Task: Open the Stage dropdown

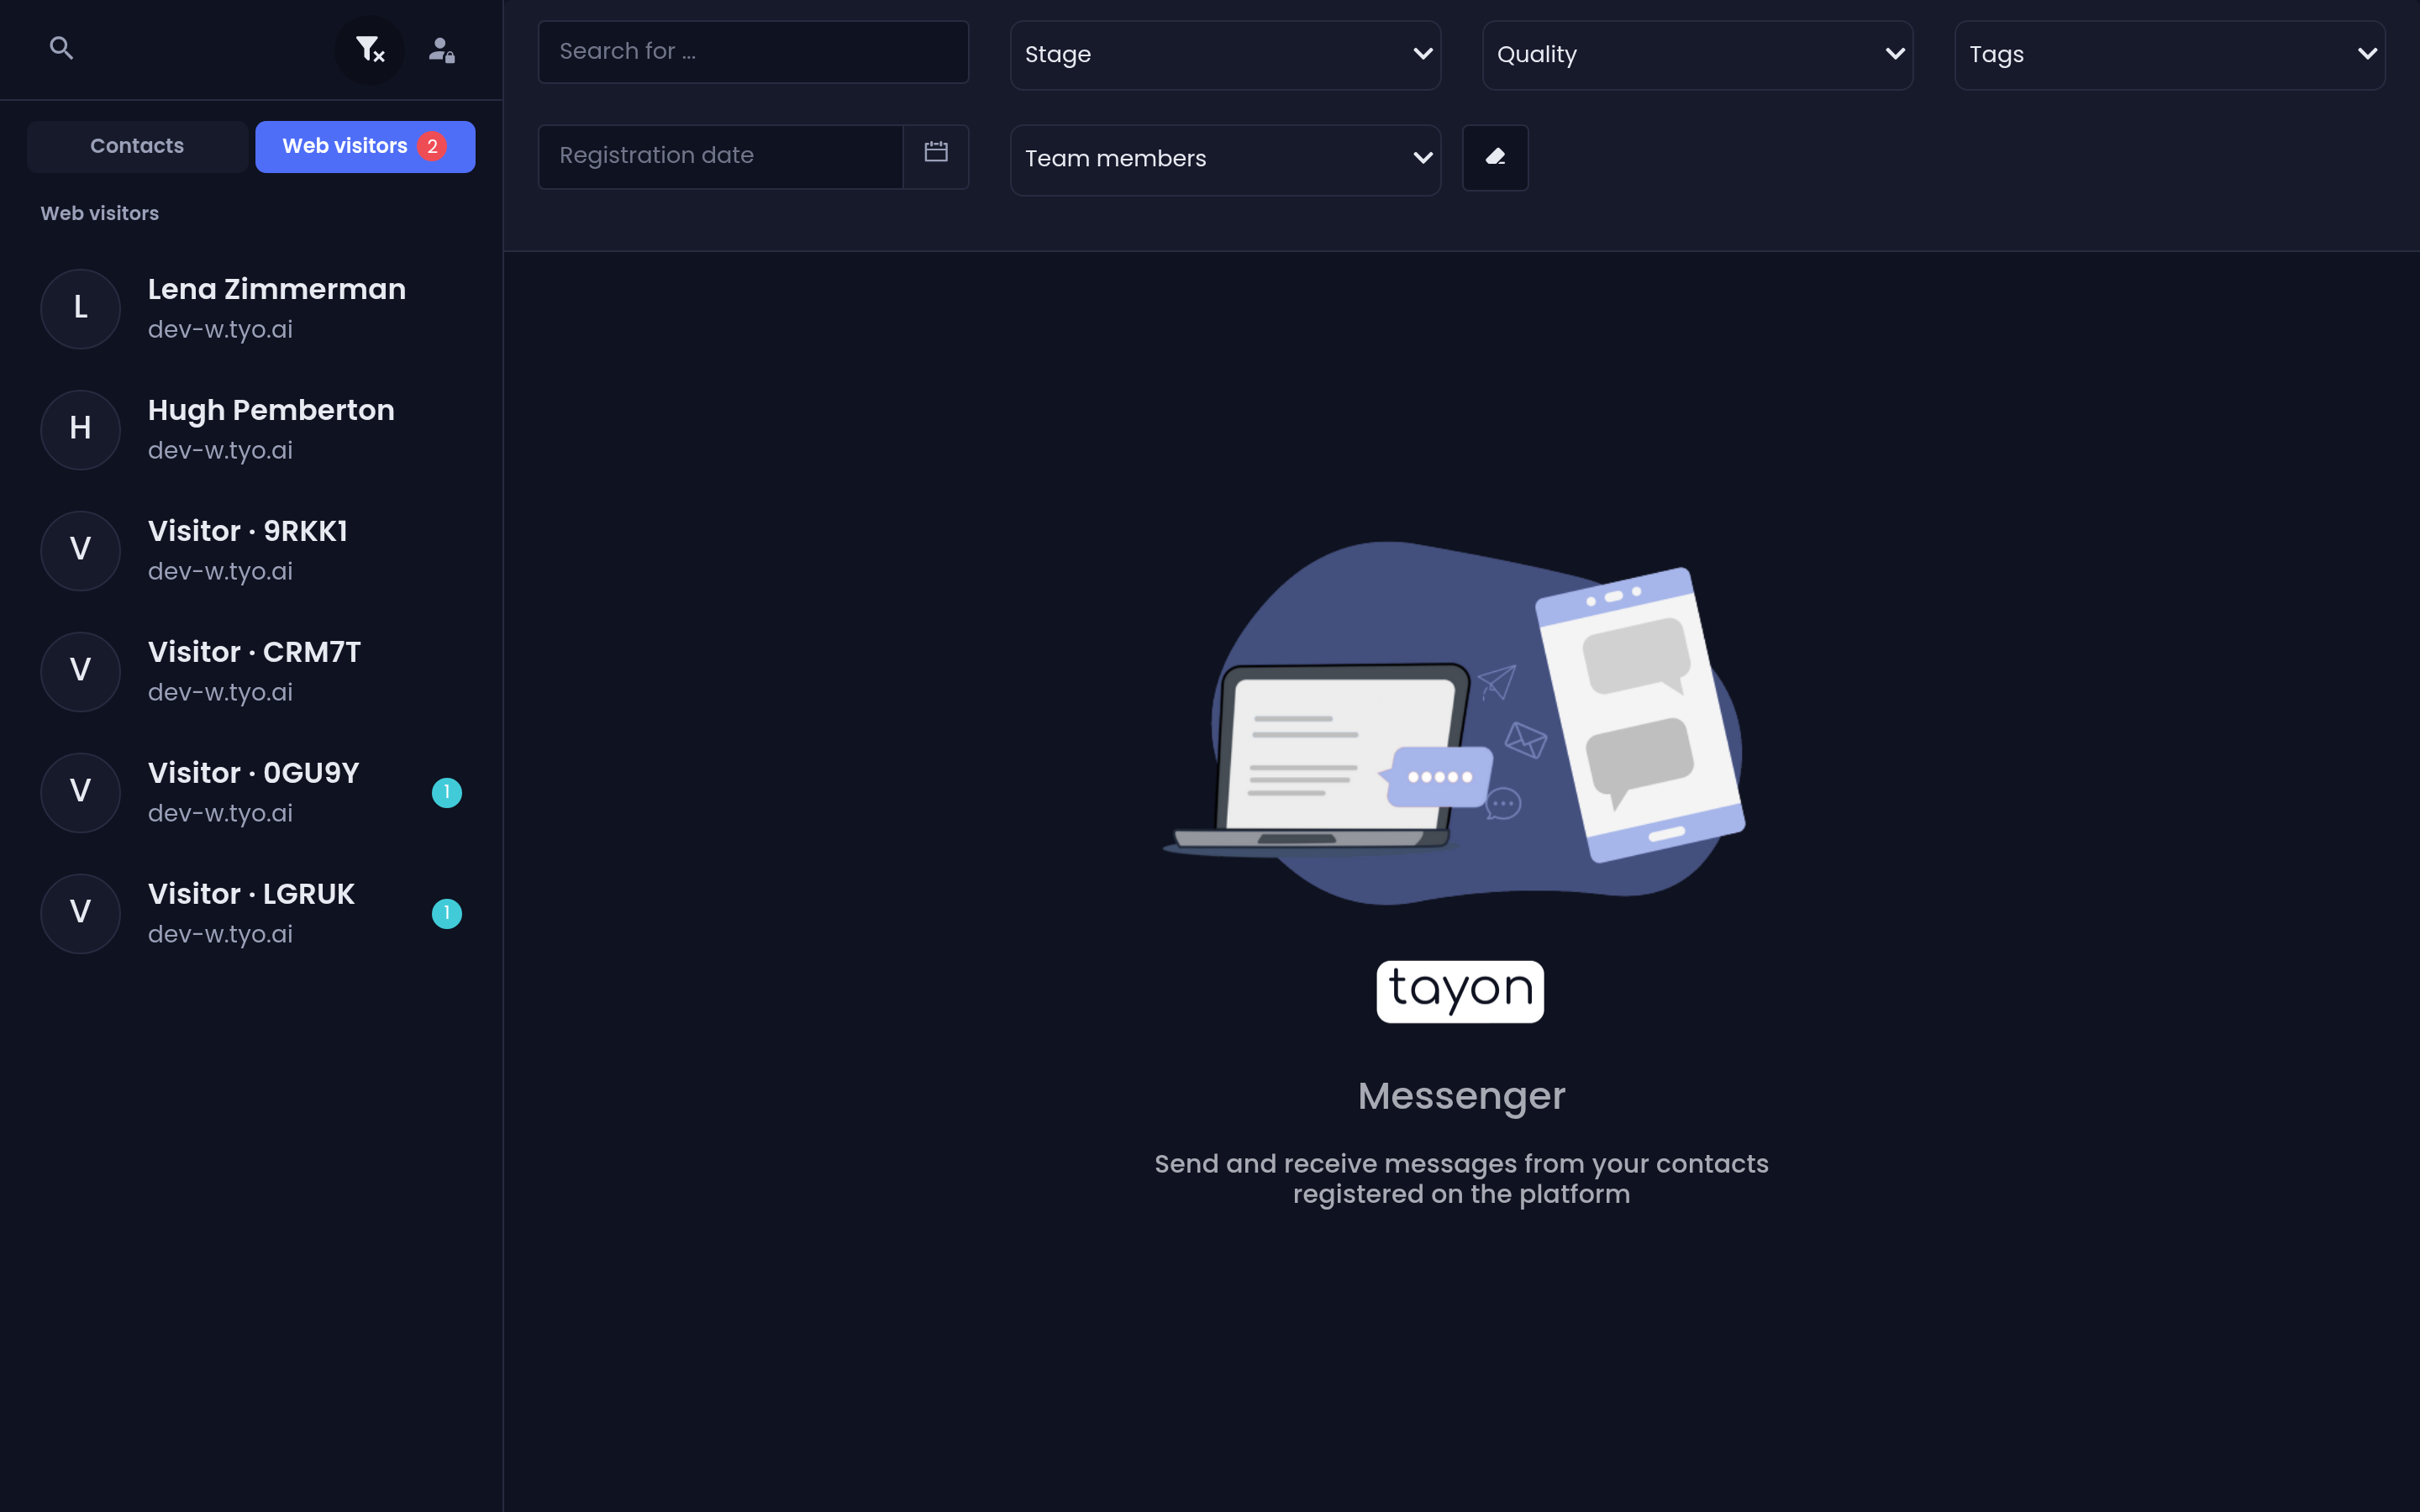Action: (x=1225, y=55)
